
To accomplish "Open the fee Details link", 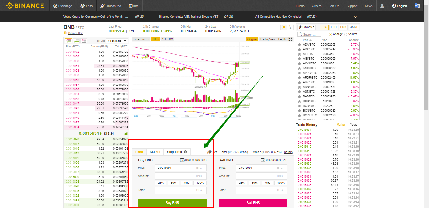I will [x=288, y=152].
